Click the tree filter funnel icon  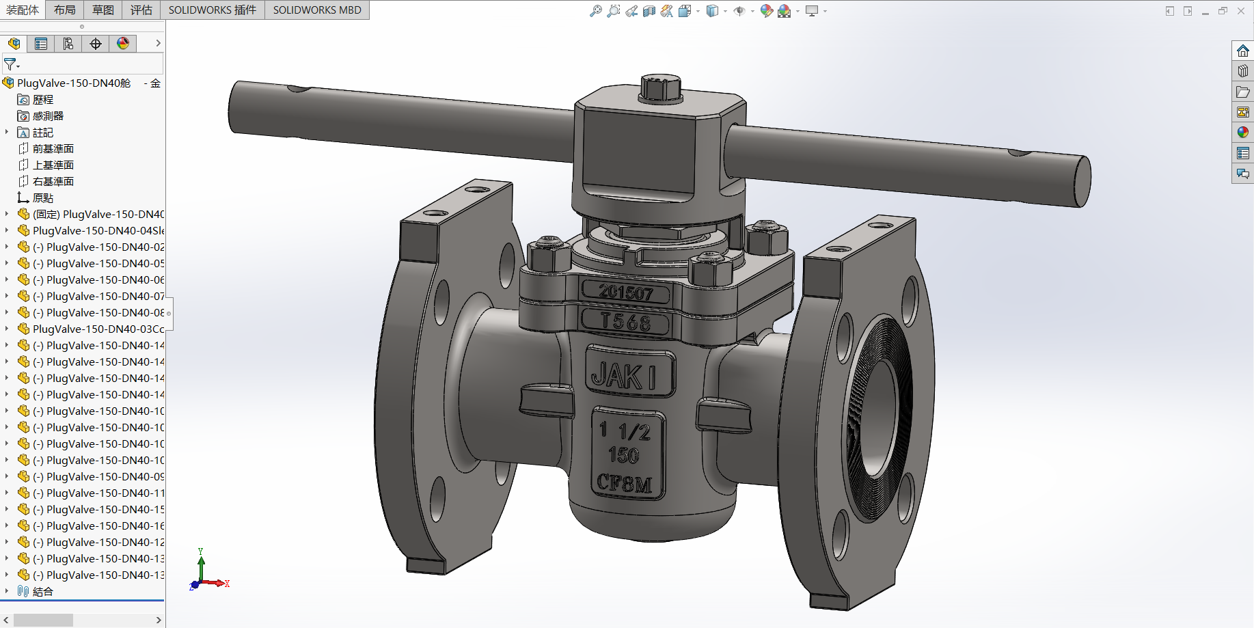[11, 64]
